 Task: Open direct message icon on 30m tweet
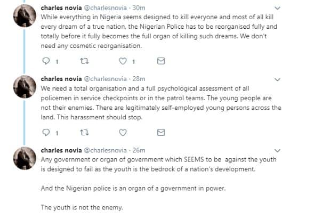point(162,61)
